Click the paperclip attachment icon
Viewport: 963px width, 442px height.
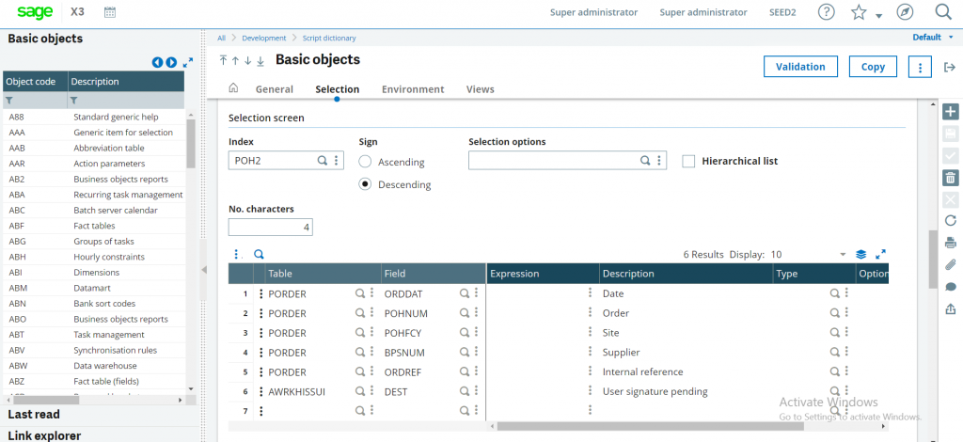click(950, 264)
